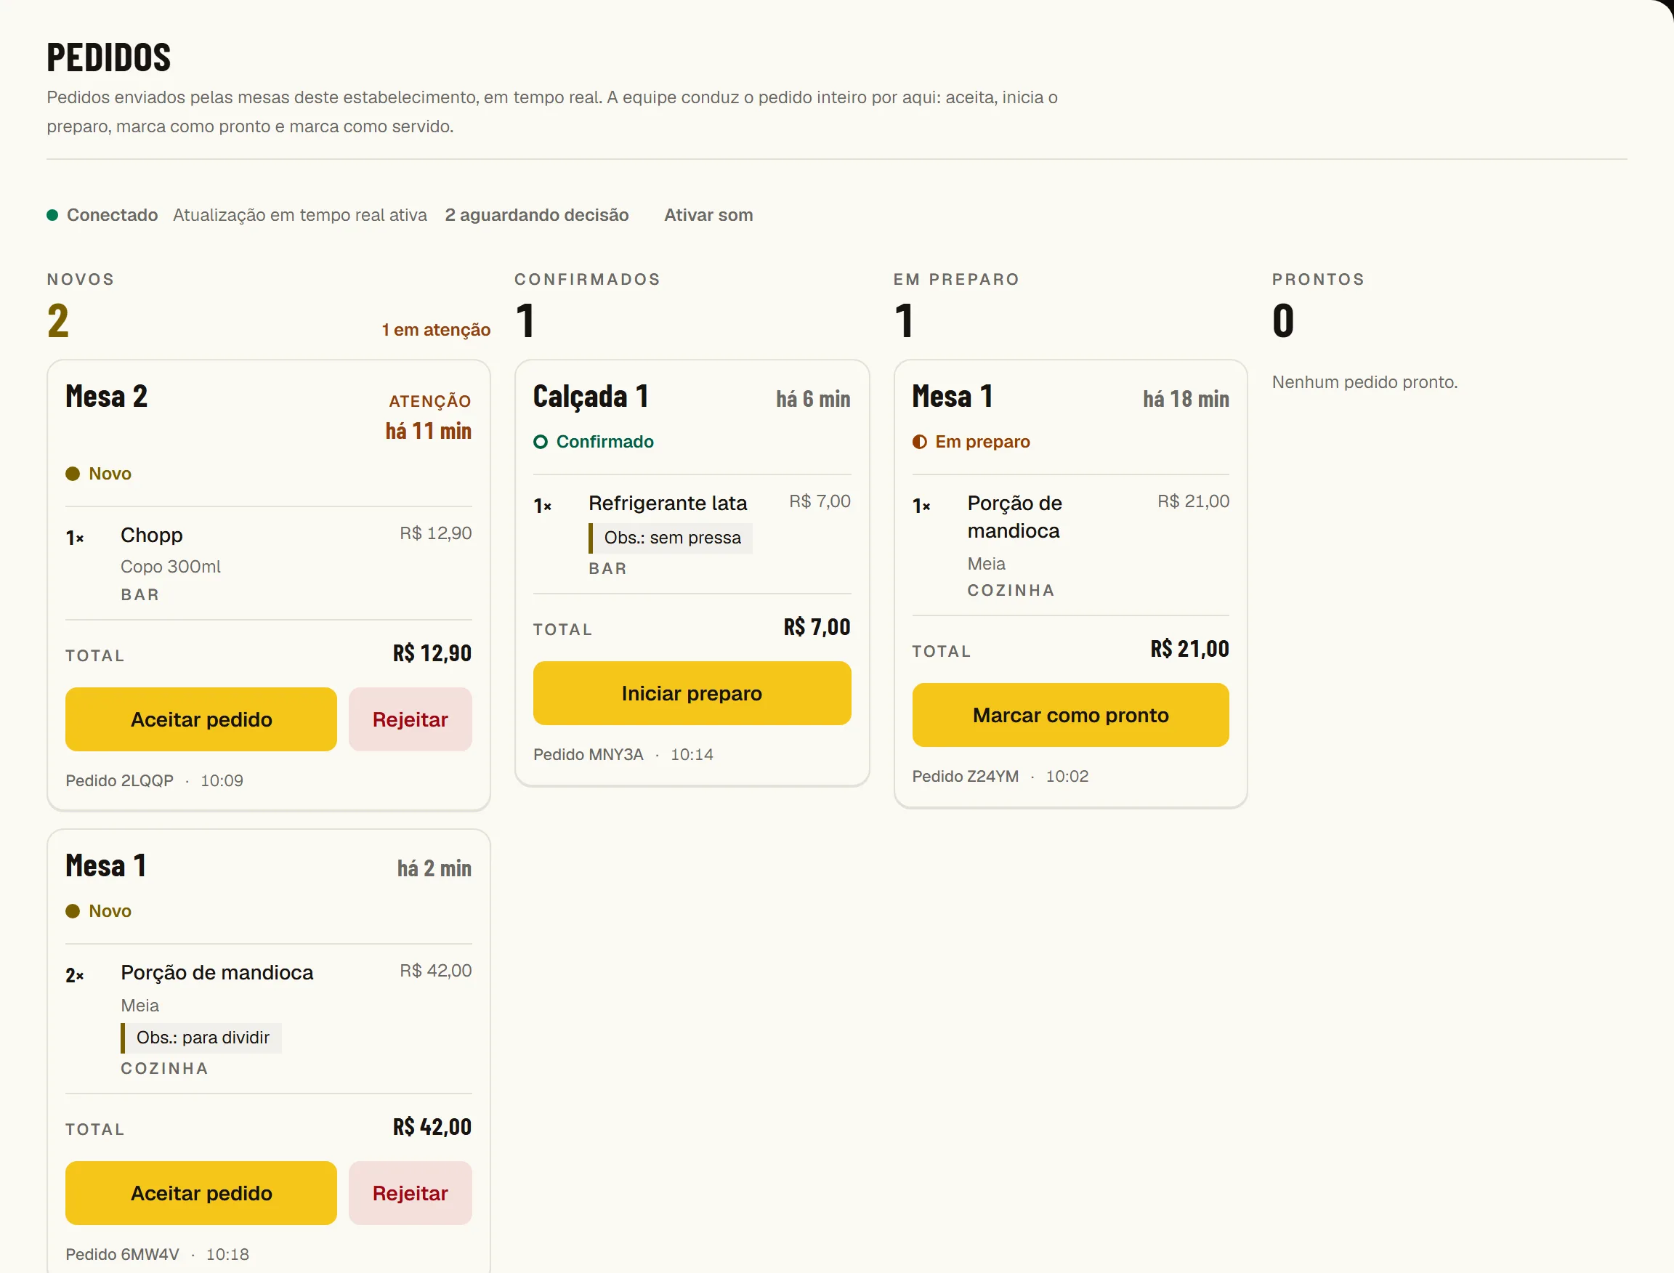
Task: Select the NOVOS column heading
Action: click(x=81, y=279)
